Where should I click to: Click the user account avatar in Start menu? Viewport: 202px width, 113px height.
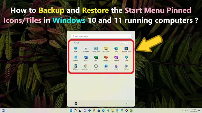point(76,103)
